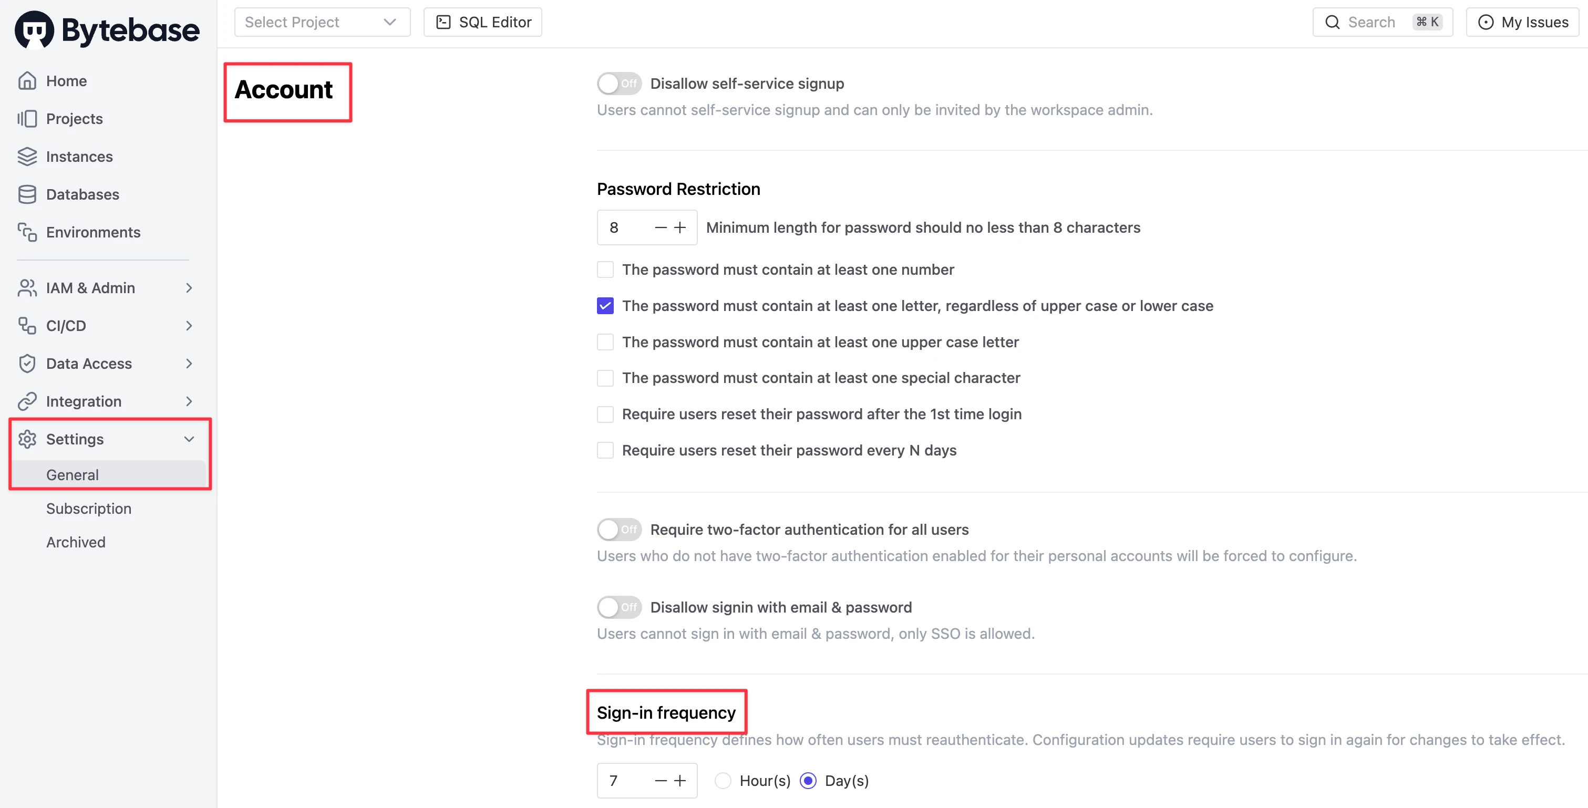
Task: Click the Databases cylinder icon
Action: point(27,194)
